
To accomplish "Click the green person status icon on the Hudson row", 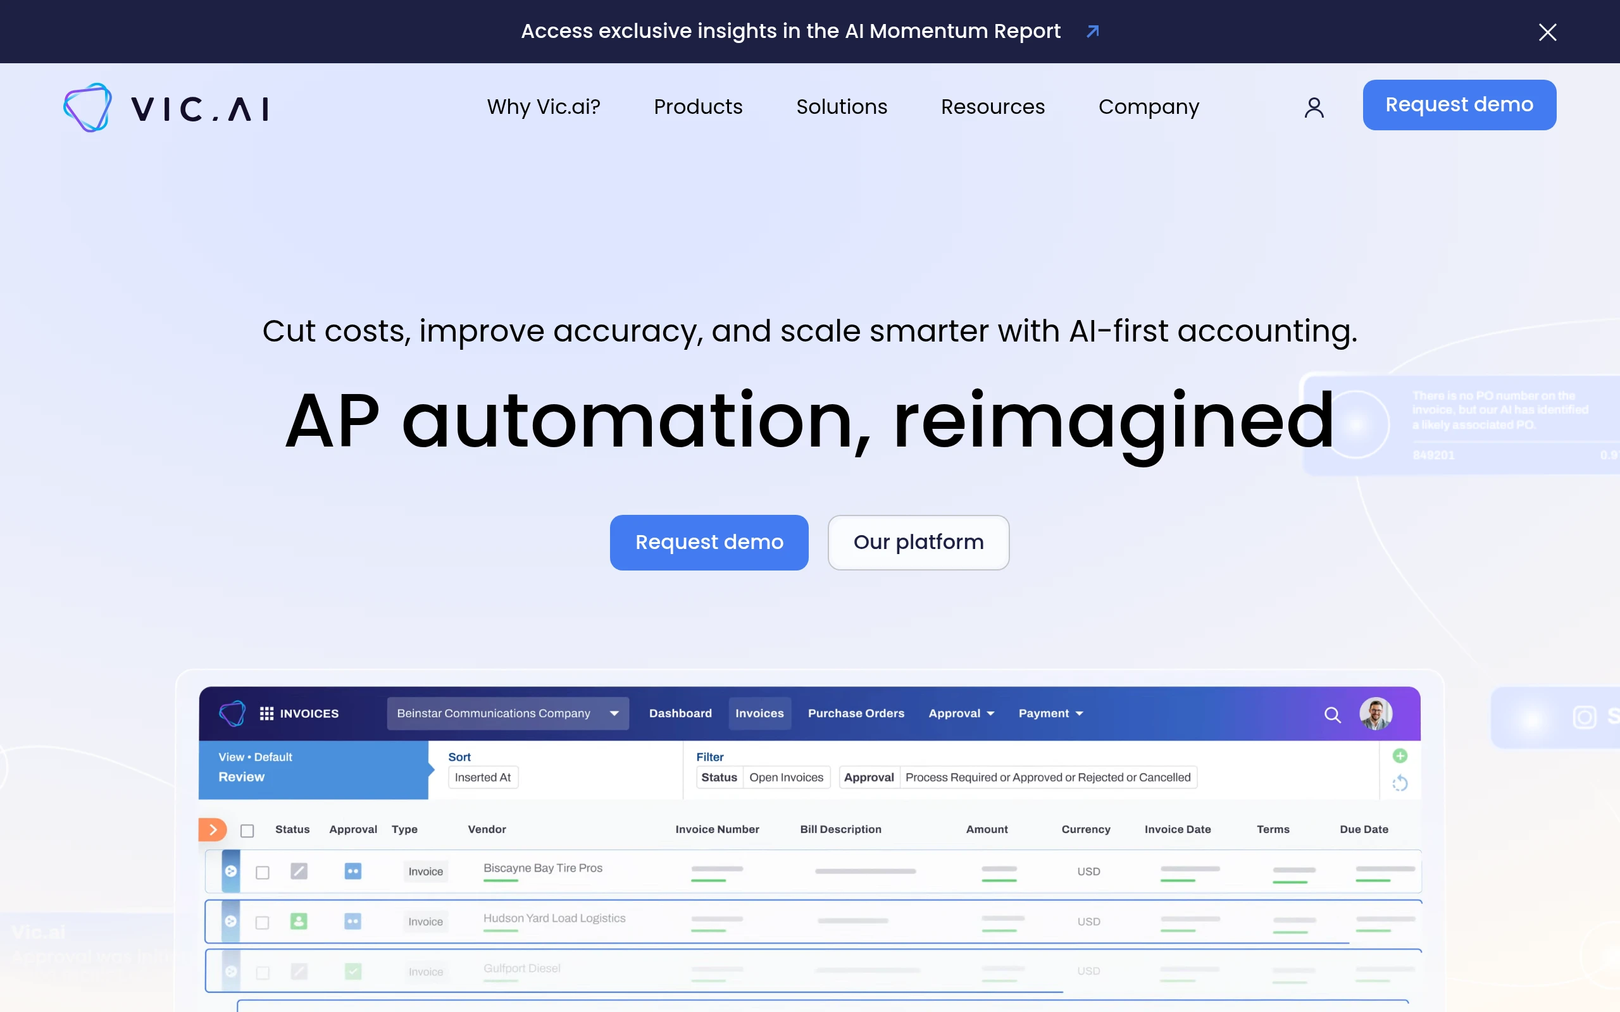I will click(299, 921).
